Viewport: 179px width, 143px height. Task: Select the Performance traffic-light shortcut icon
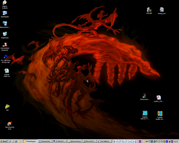coord(145,97)
